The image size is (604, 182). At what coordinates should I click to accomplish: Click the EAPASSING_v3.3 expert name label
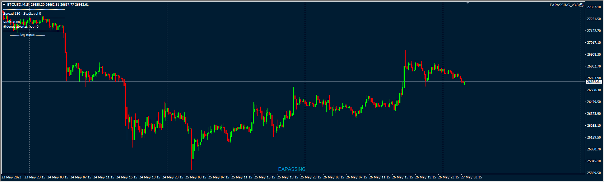564,5
